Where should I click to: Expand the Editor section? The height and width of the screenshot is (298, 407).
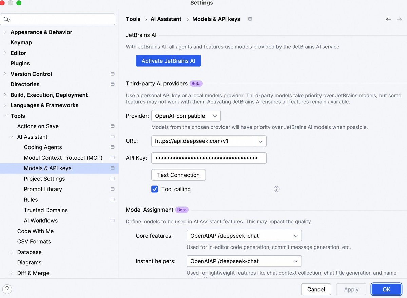pyautogui.click(x=5, y=53)
